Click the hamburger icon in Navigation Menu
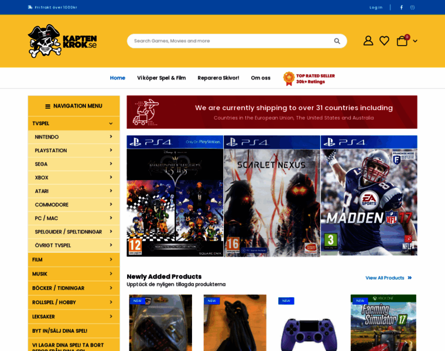This screenshot has width=445, height=351. pyautogui.click(x=47, y=106)
